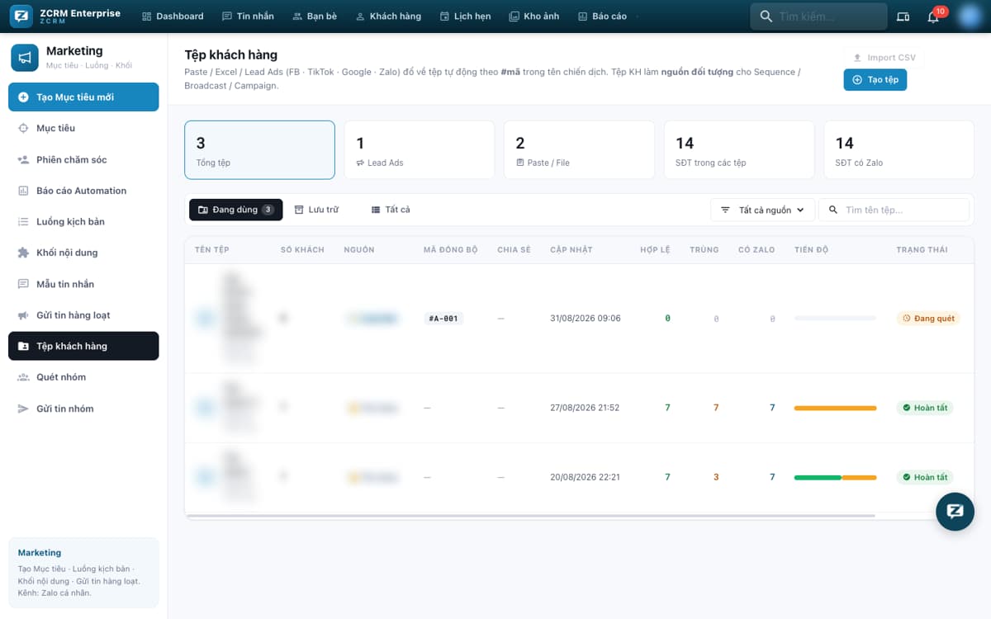991x619 pixels.
Task: Open the user avatar in top bar
Action: [x=969, y=17]
